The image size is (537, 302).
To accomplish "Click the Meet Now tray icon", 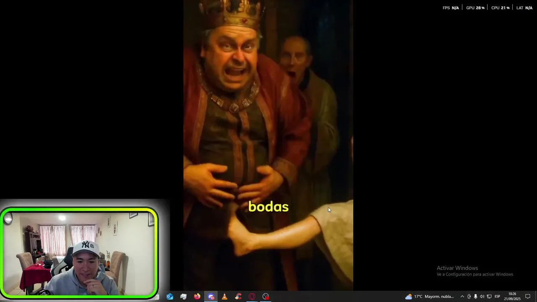I will (469, 297).
